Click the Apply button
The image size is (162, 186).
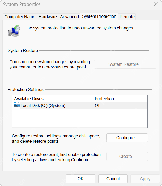click(x=145, y=179)
